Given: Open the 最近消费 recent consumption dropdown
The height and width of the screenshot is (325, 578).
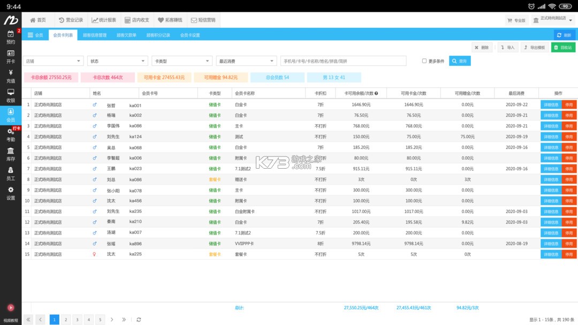Looking at the screenshot, I should pyautogui.click(x=246, y=61).
